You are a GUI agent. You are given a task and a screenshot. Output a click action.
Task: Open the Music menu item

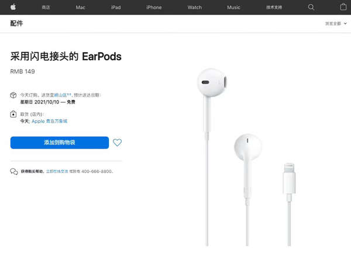(x=233, y=8)
